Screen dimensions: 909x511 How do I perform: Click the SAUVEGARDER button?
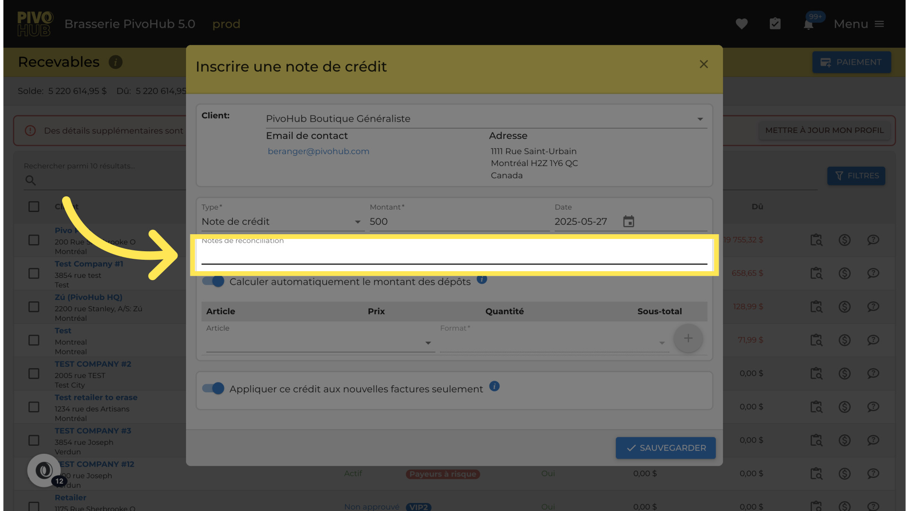coord(665,448)
